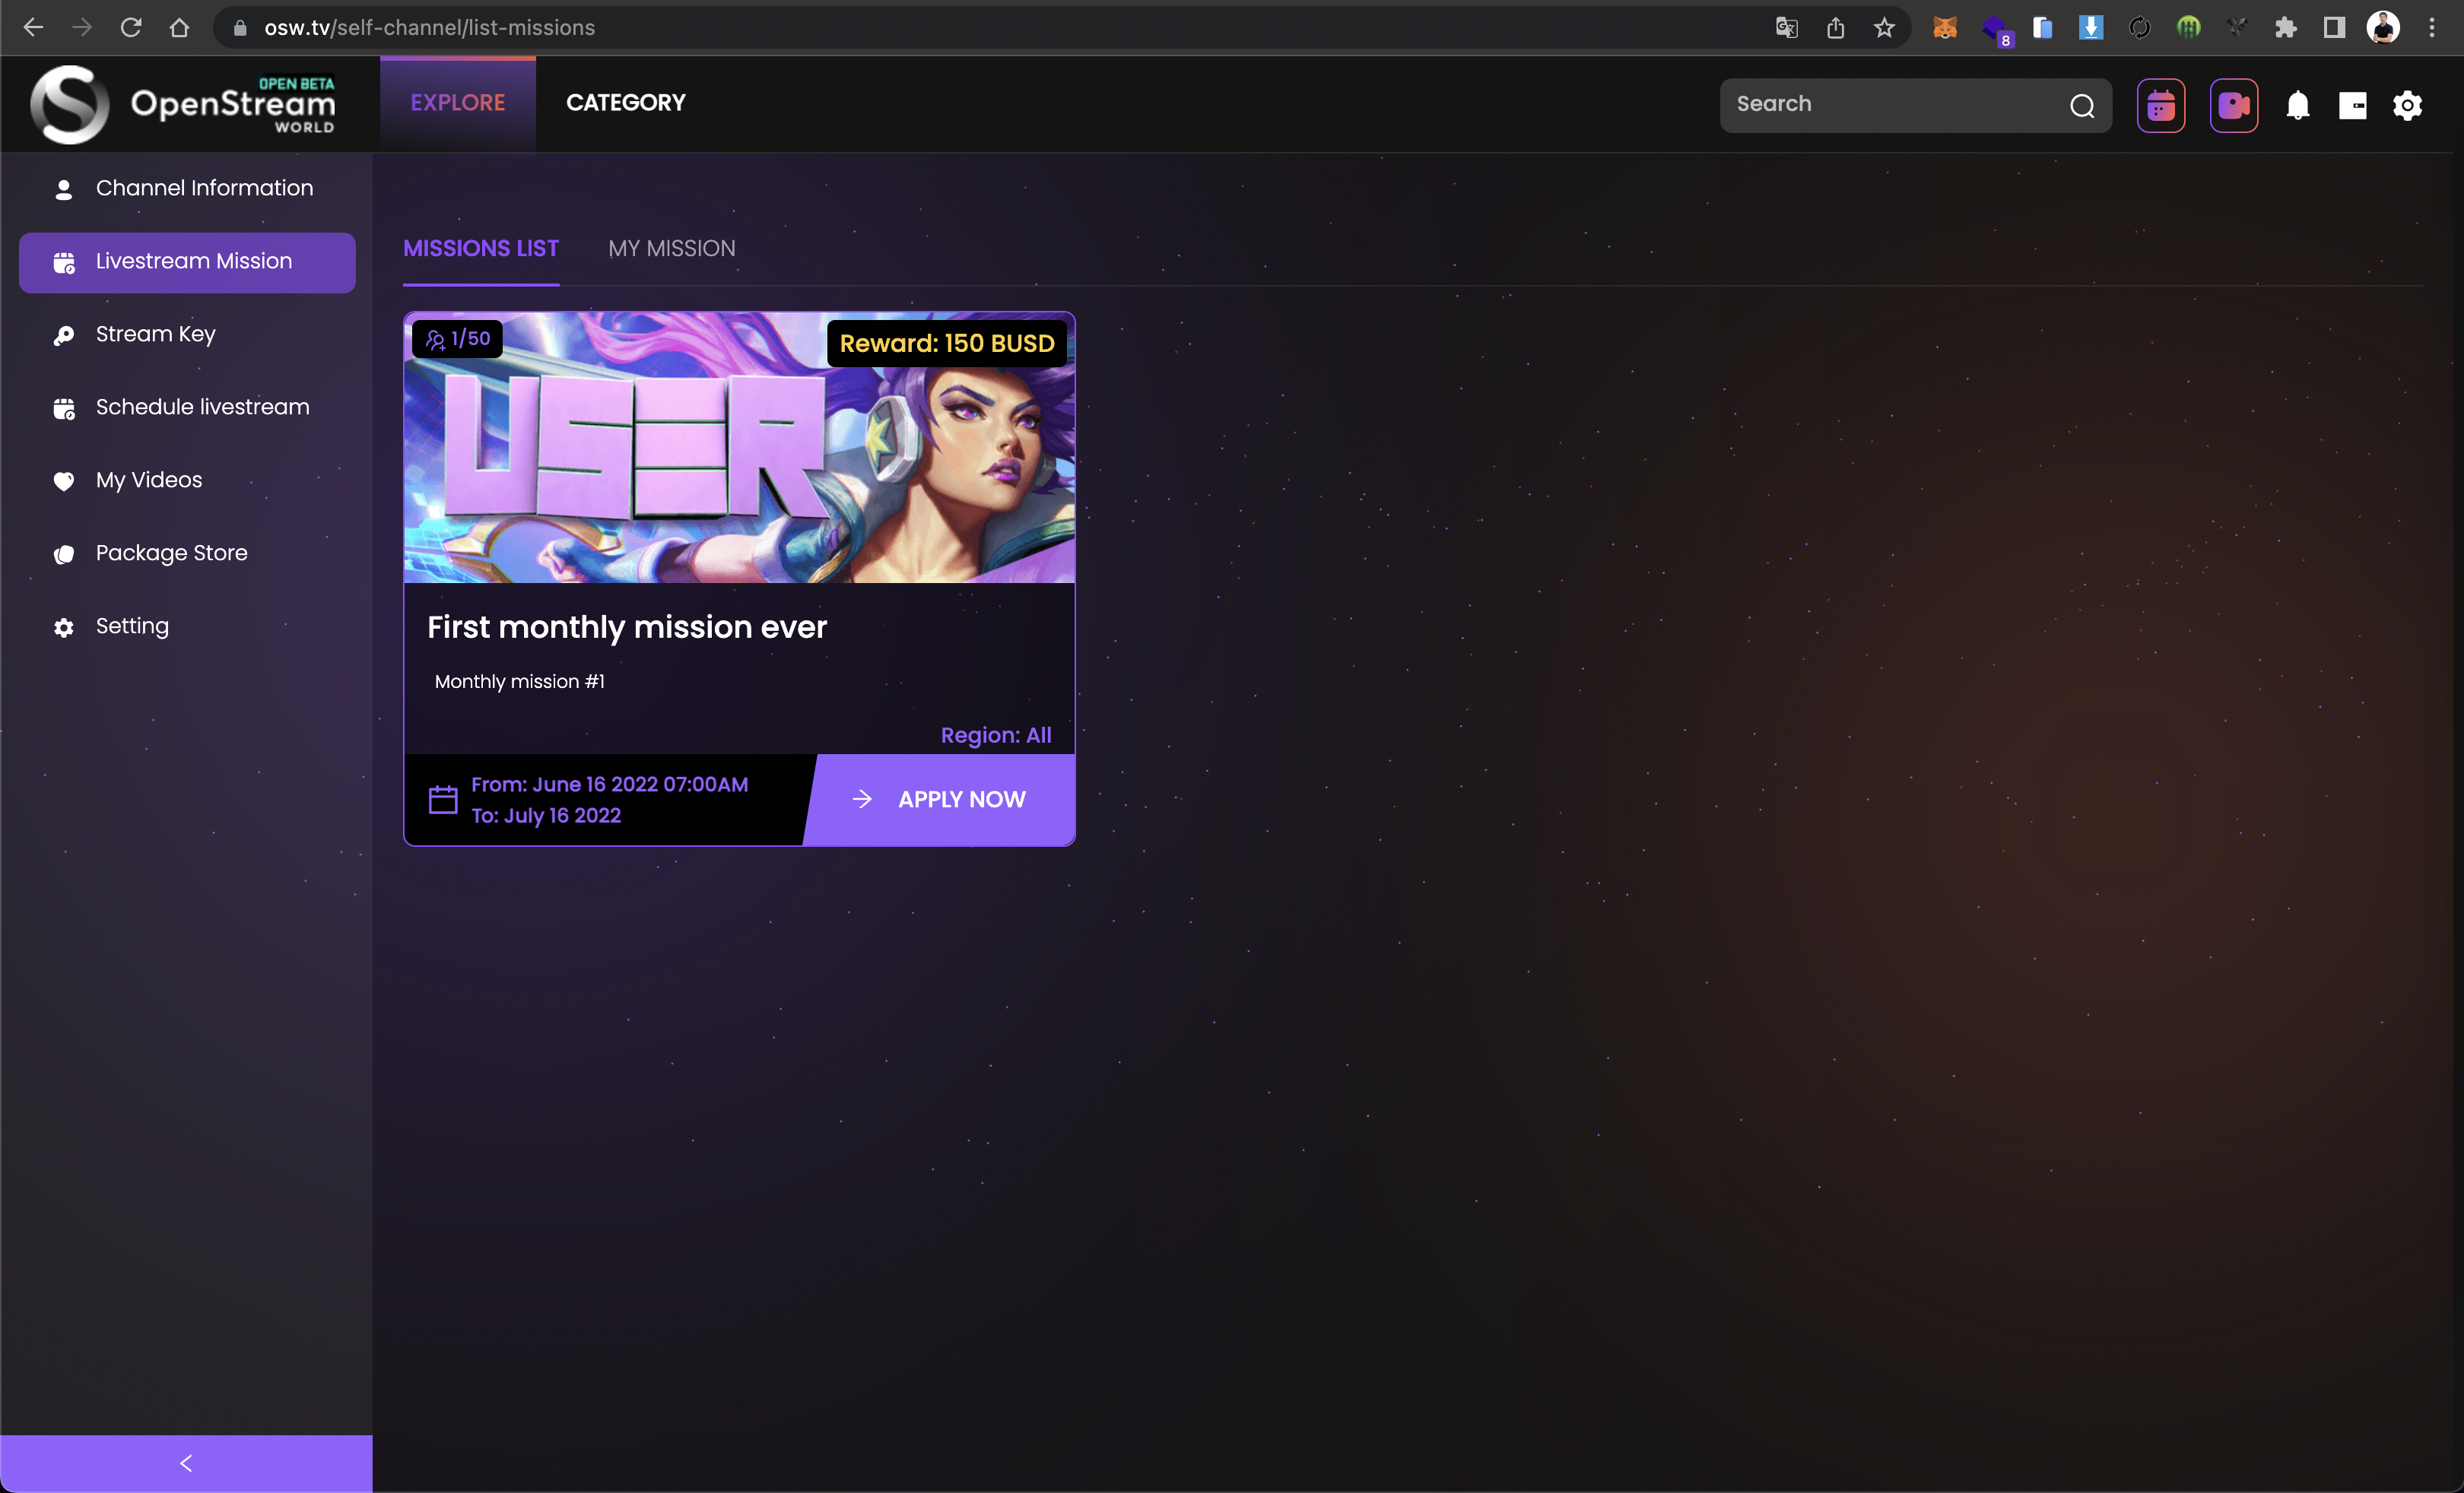Open Stream Key in sidebar
2464x1493 pixels.
pyautogui.click(x=187, y=334)
